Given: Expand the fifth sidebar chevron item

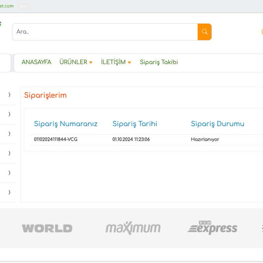Looking at the screenshot, I should click(10, 173).
